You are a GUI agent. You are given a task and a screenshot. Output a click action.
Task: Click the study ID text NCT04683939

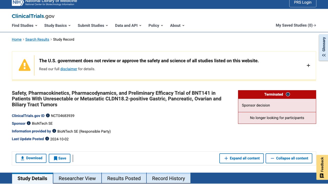[63, 116]
